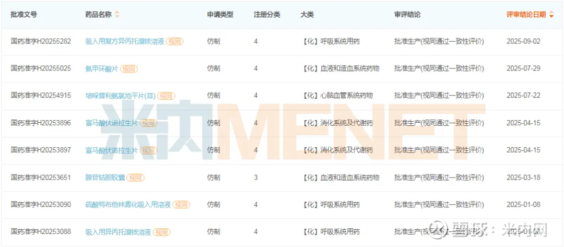Click the date cell 2025-09-02

523,41
